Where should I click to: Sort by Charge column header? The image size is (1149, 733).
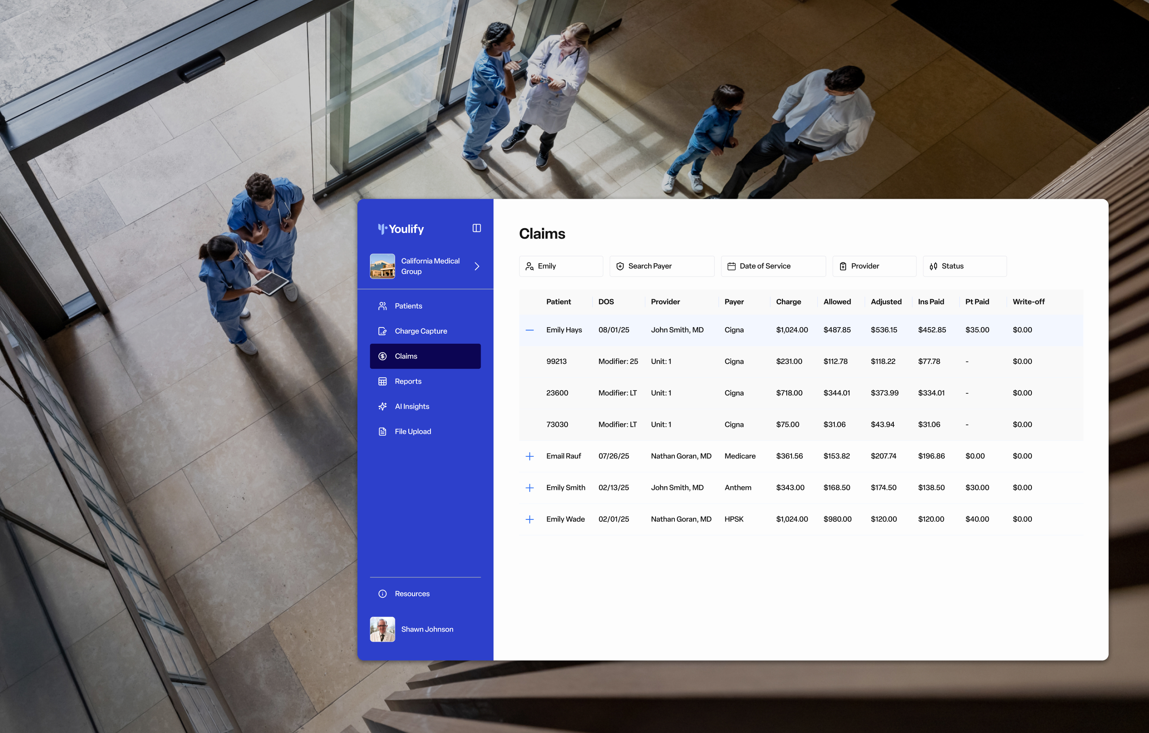pos(788,302)
